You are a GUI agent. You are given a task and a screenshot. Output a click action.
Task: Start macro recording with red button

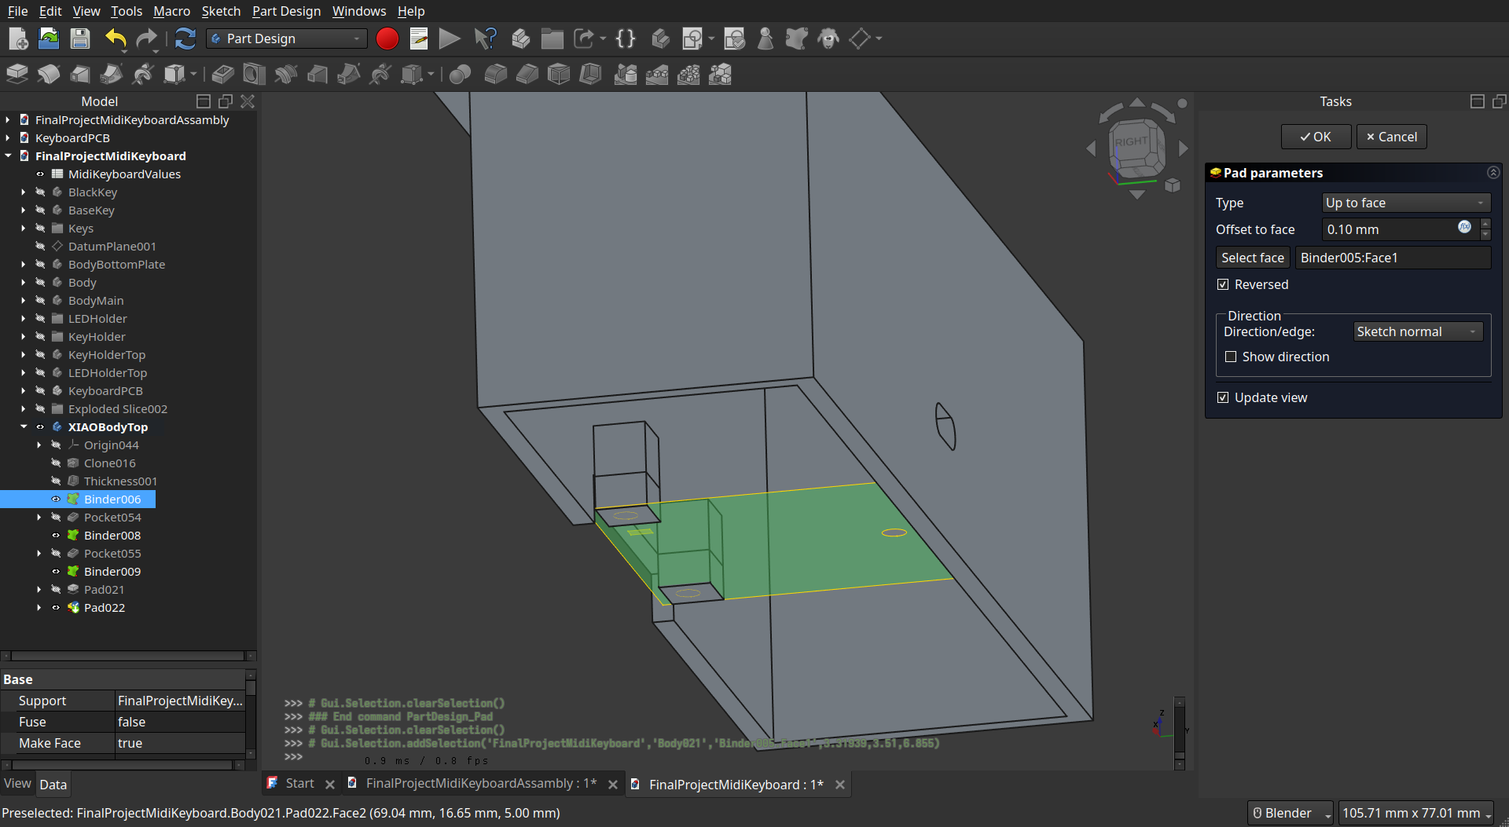click(x=387, y=38)
